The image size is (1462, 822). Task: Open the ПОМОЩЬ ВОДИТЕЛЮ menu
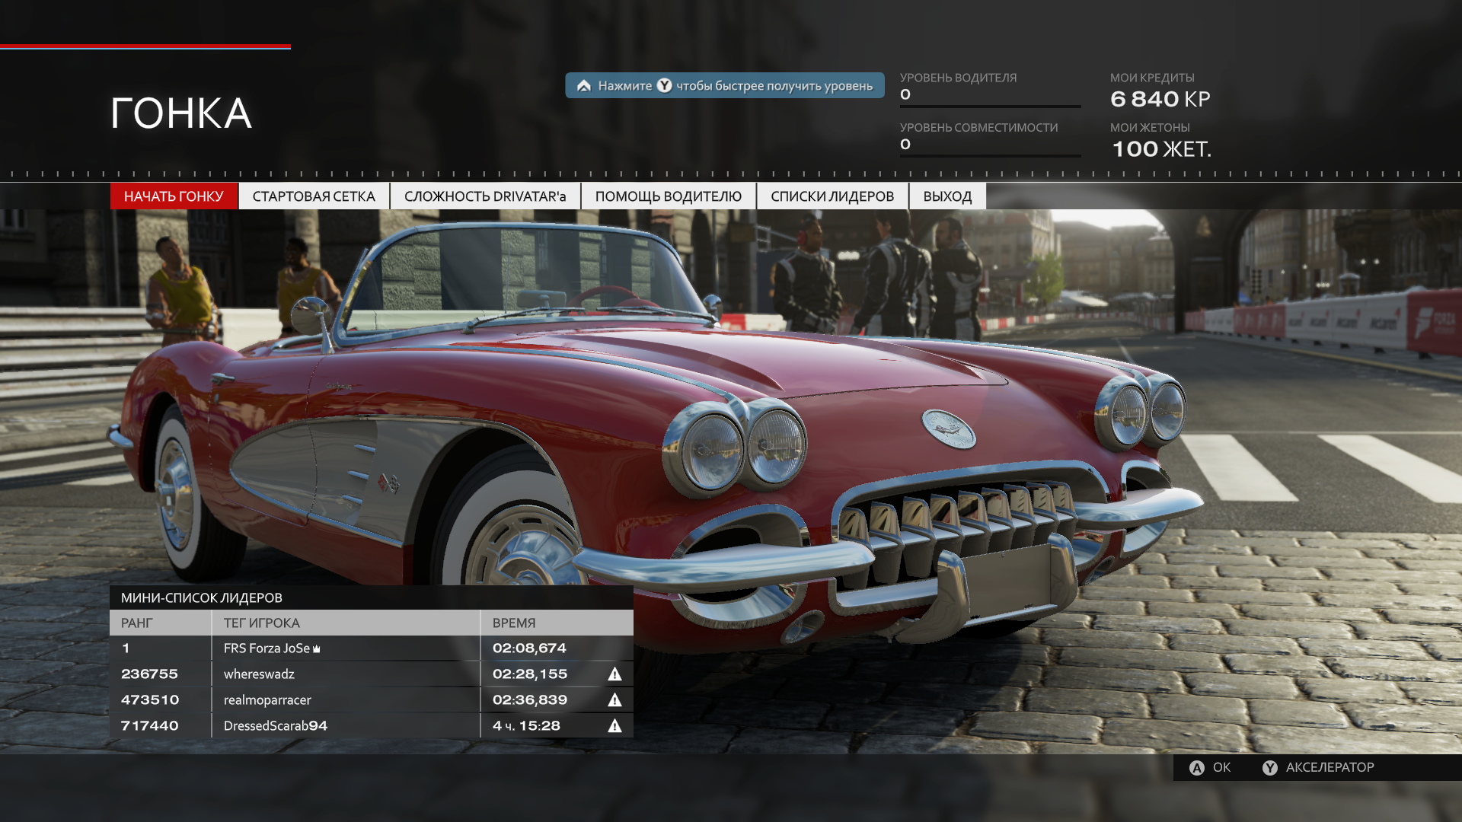click(668, 196)
